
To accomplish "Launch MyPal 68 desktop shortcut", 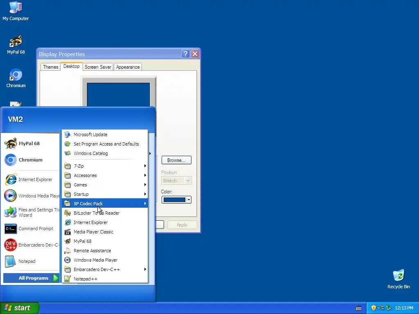I will 16,45.
